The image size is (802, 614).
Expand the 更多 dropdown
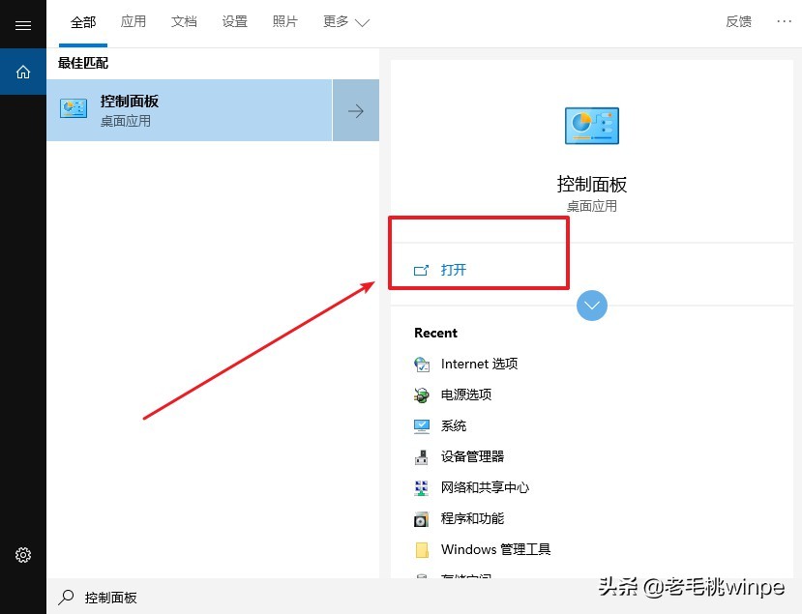pos(344,21)
